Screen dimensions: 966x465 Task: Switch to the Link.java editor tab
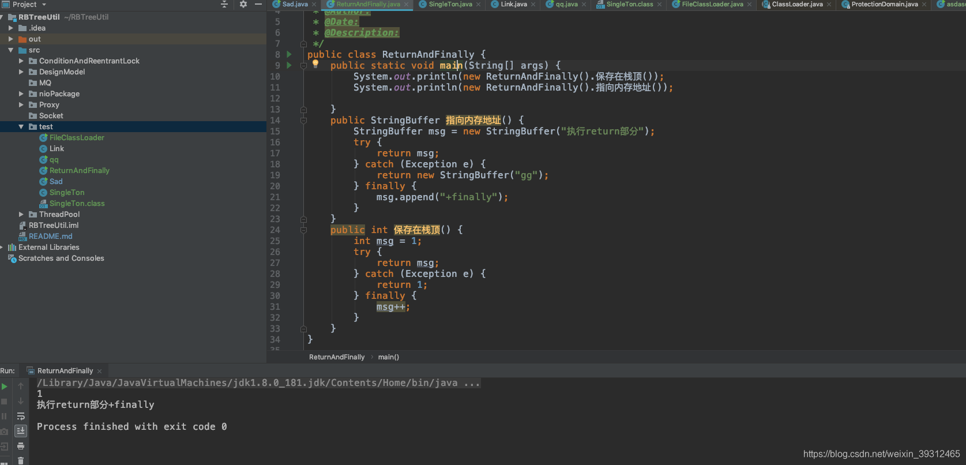[514, 4]
